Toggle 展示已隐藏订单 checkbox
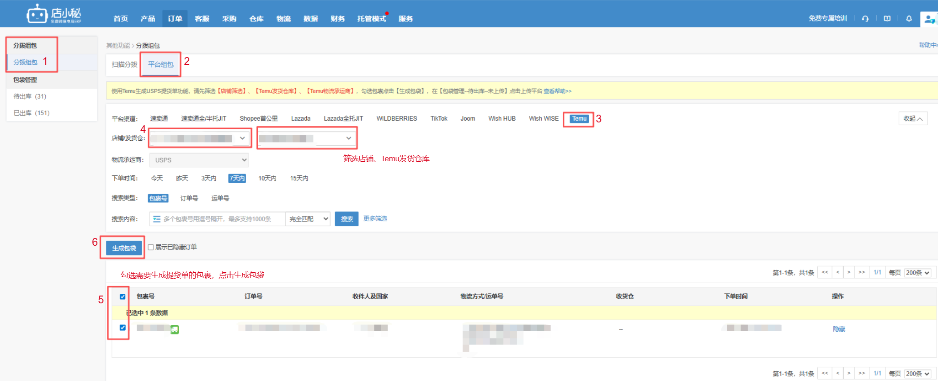 pyautogui.click(x=150, y=247)
